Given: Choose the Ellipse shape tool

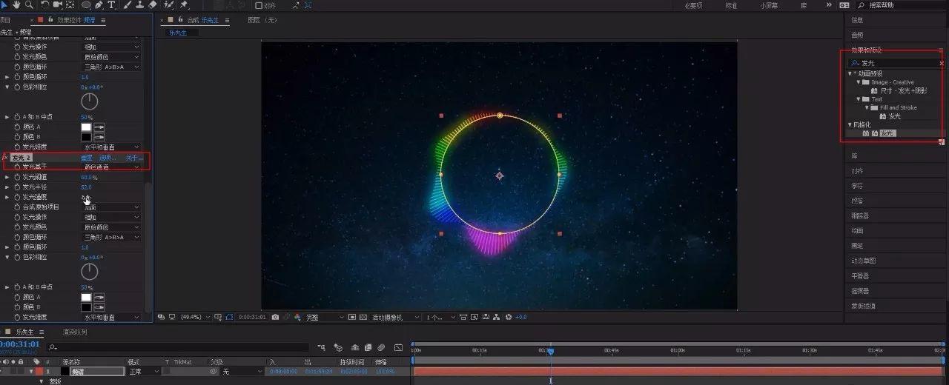Looking at the screenshot, I should 86,5.
